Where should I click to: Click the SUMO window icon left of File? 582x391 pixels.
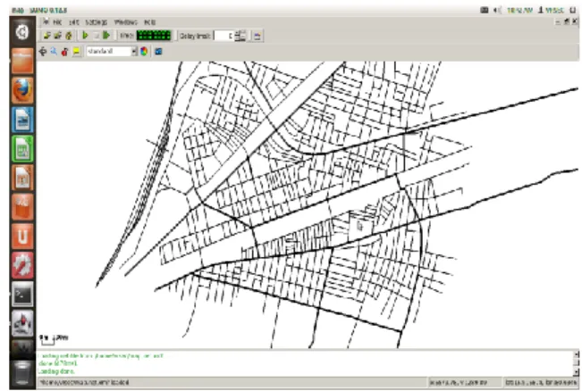pos(46,21)
